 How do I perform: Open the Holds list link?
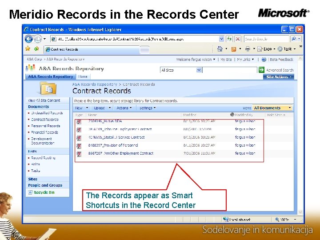click(x=35, y=164)
